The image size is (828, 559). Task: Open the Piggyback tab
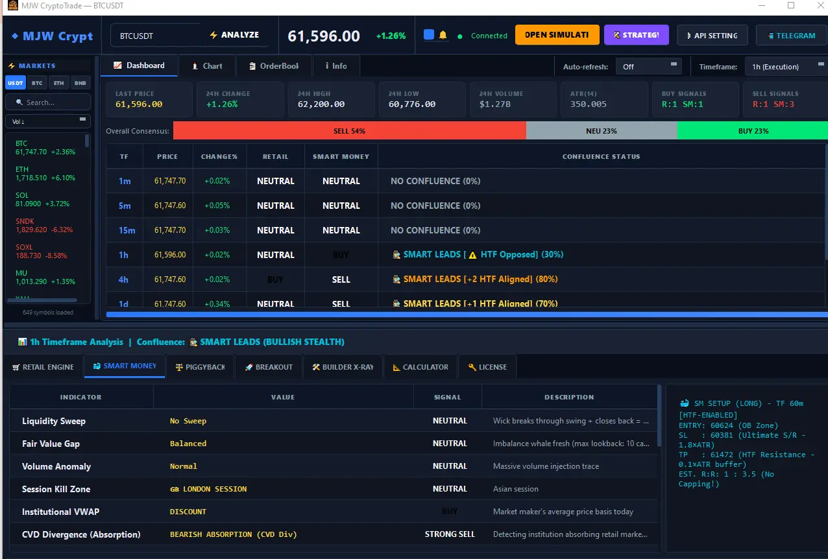pyautogui.click(x=201, y=367)
